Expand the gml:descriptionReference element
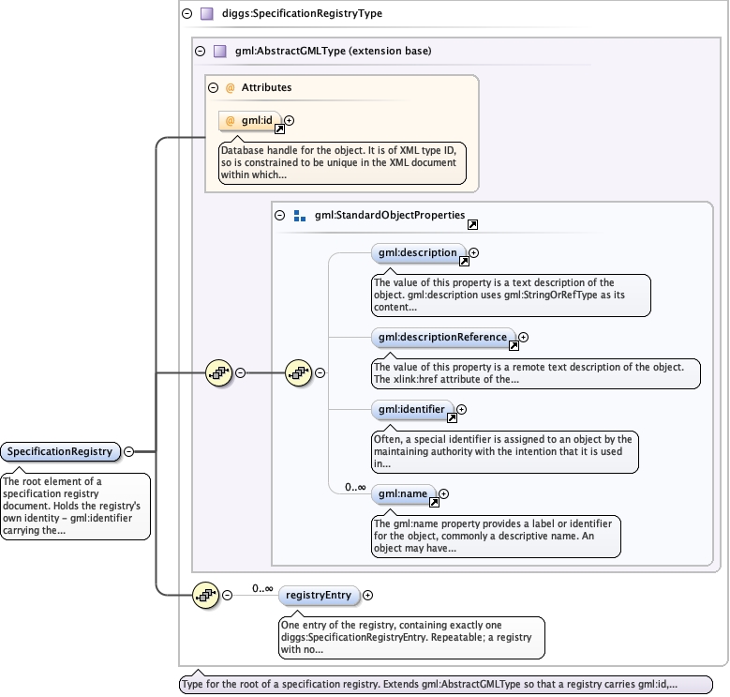Screen dimensions: 730x697 pyautogui.click(x=523, y=337)
